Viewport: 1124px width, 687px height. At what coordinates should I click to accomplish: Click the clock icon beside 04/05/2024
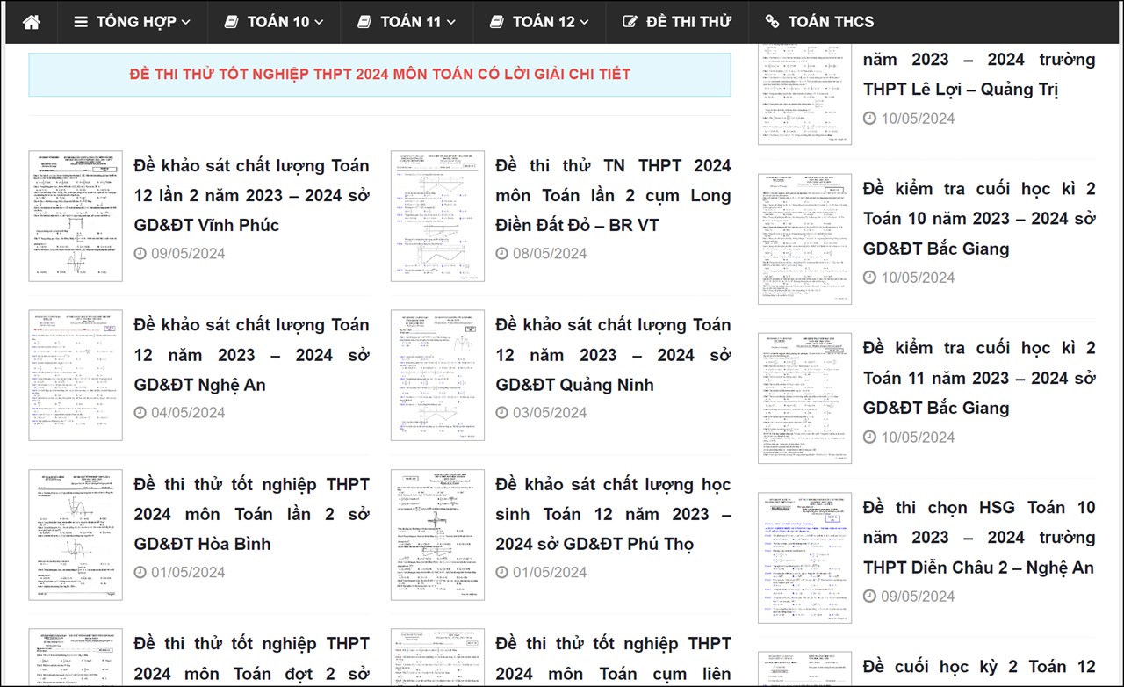click(x=140, y=413)
